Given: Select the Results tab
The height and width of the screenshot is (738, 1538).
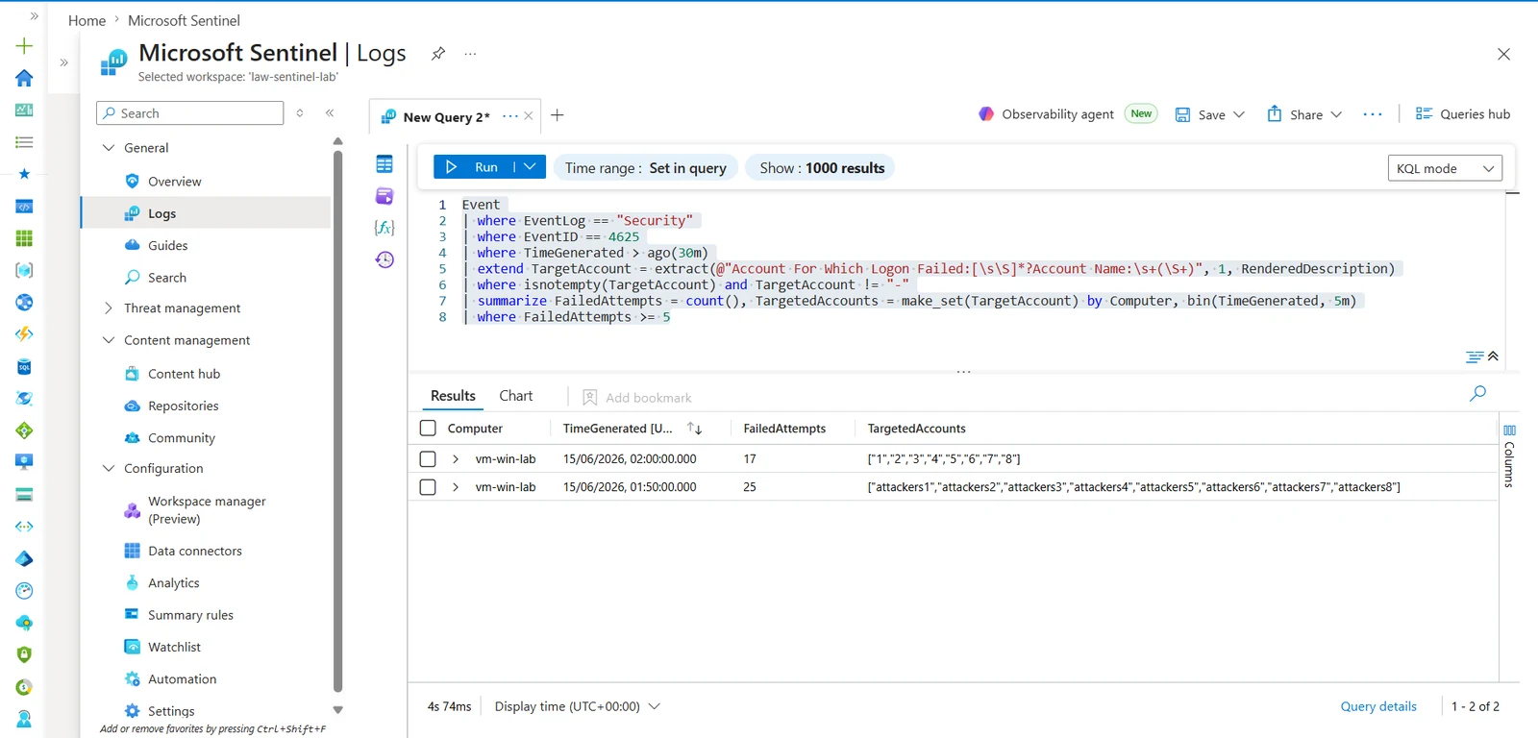Looking at the screenshot, I should [453, 396].
